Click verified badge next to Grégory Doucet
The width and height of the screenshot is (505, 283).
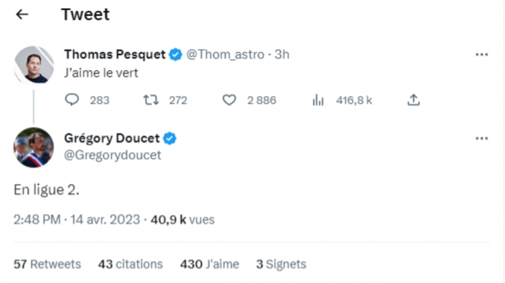(x=169, y=138)
